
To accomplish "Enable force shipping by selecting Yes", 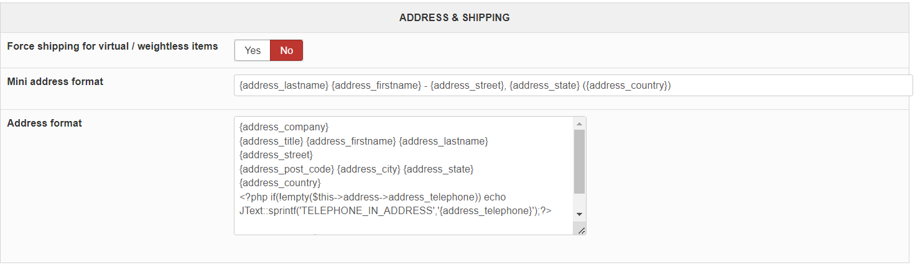I will coord(253,50).
